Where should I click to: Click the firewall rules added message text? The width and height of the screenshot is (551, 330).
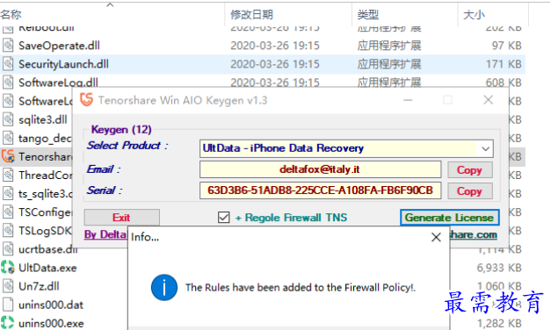(301, 288)
